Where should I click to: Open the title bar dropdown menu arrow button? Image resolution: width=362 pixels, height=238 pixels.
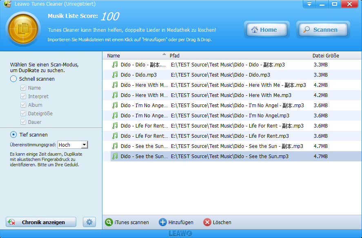(309, 4)
